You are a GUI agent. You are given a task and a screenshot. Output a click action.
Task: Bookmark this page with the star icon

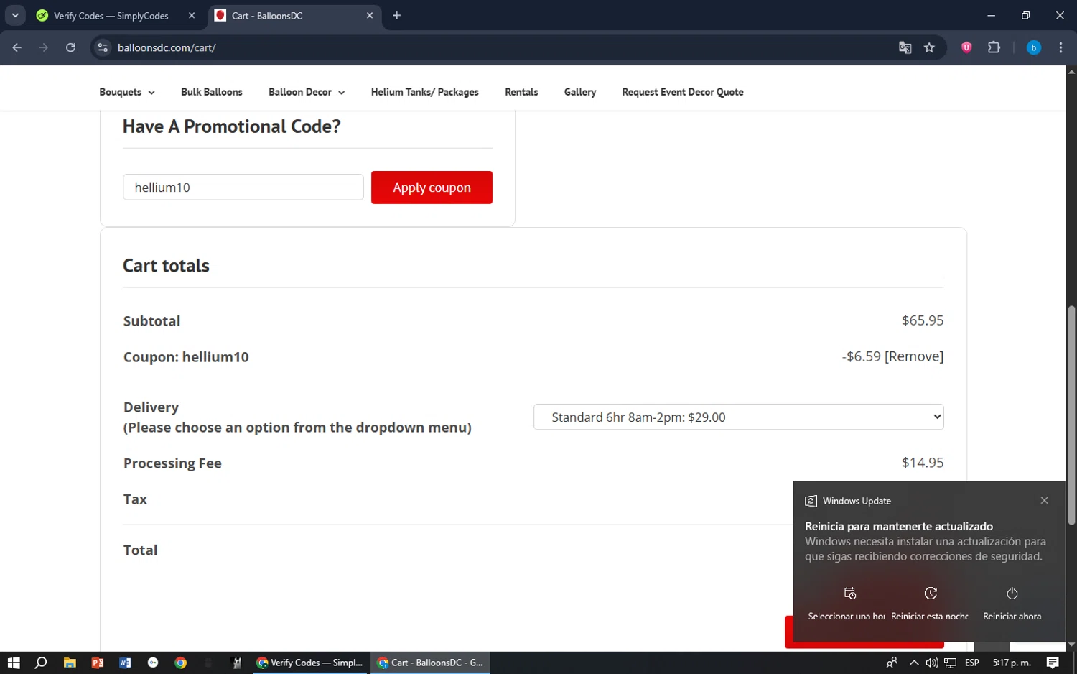pos(929,47)
